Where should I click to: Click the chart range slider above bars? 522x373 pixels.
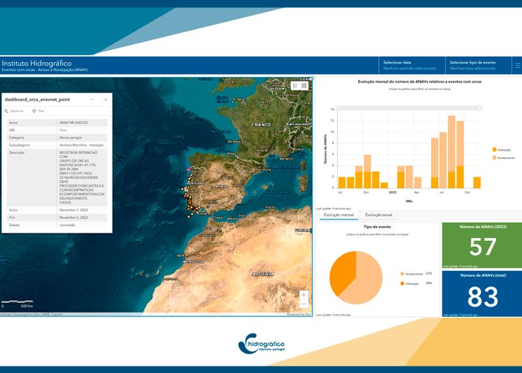point(409,106)
